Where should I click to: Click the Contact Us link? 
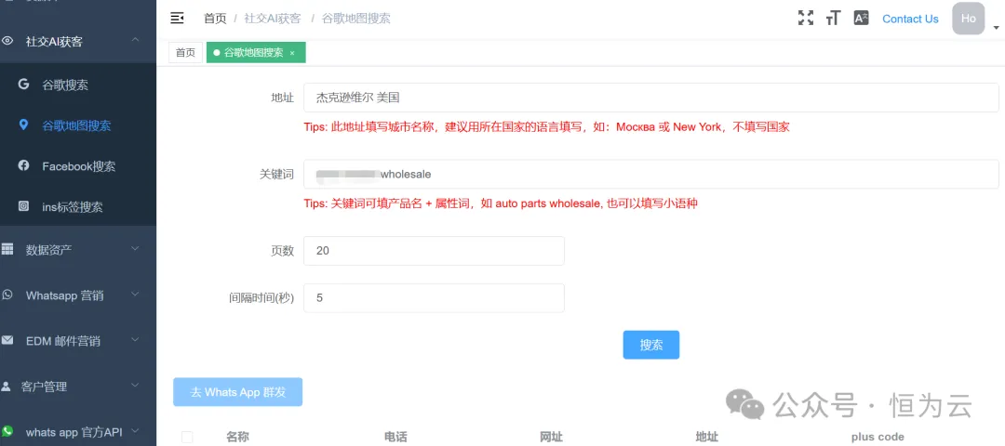tap(910, 19)
